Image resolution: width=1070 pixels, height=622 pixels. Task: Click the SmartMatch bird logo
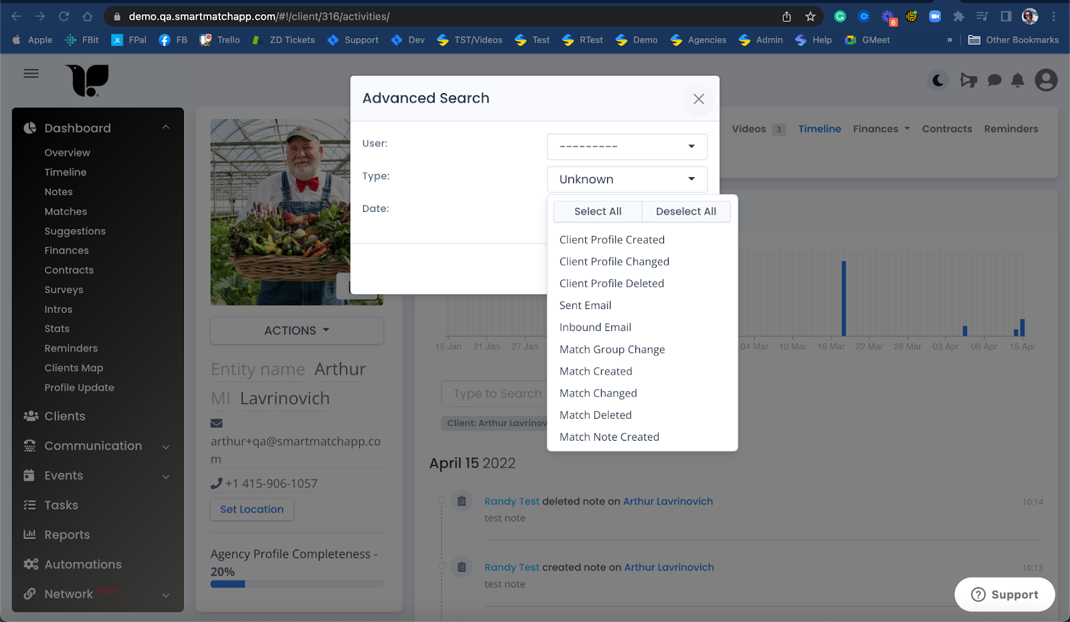coord(88,80)
